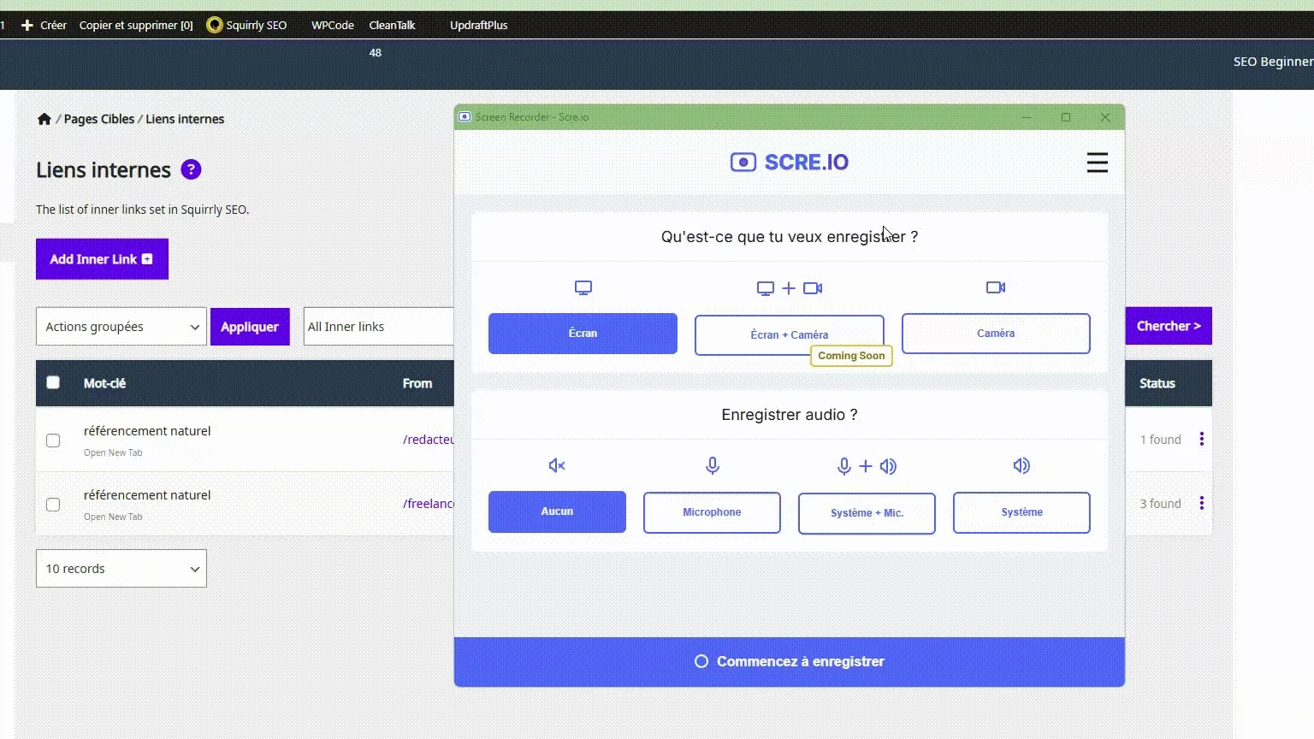
Task: Select Système audio option
Action: pos(1021,512)
